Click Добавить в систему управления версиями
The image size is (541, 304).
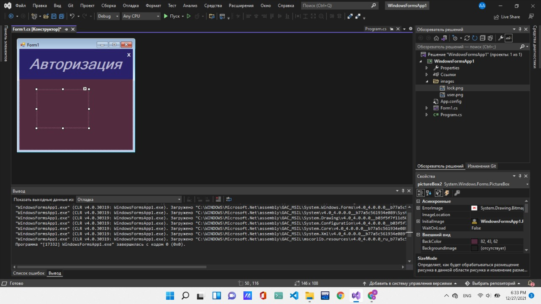(410, 283)
